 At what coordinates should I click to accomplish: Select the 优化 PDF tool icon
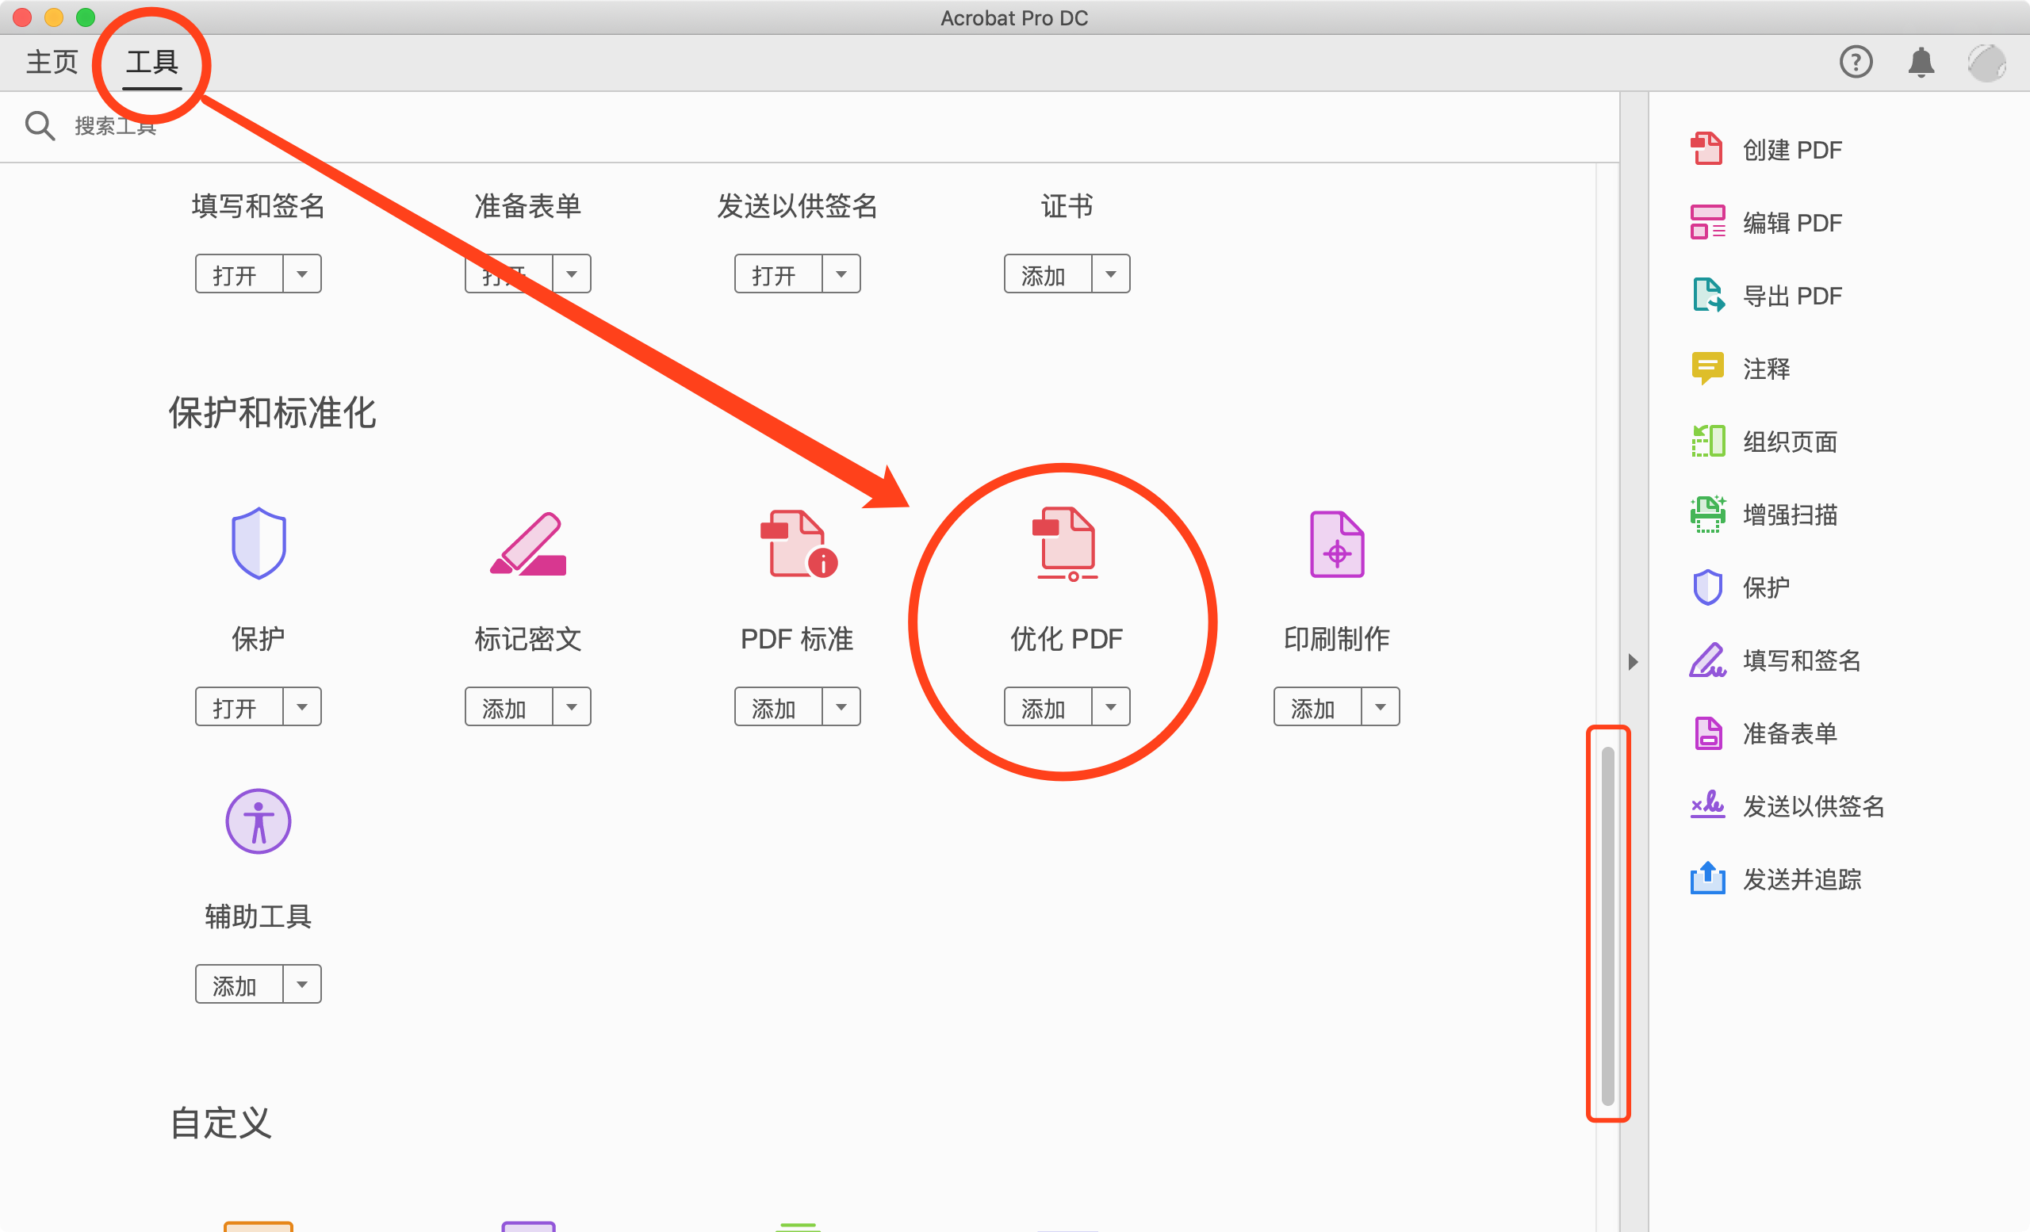click(1067, 544)
